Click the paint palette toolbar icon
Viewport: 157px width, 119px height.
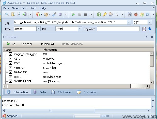click(46, 14)
